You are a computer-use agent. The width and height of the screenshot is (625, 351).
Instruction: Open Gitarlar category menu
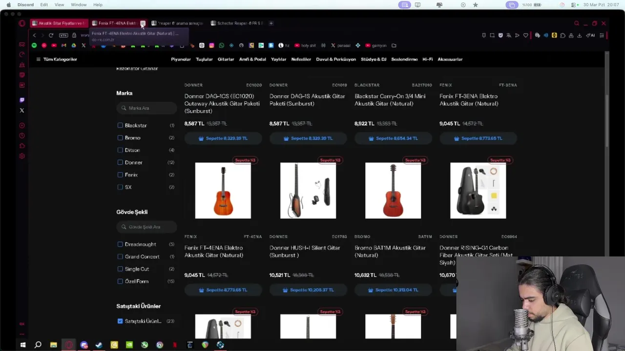click(x=226, y=59)
